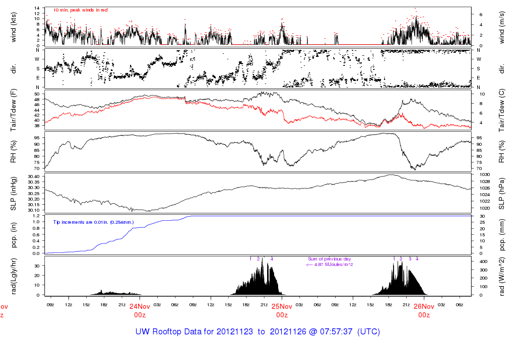Select the purple "3" radiation marker
The image size is (516, 352).
pos(410,259)
